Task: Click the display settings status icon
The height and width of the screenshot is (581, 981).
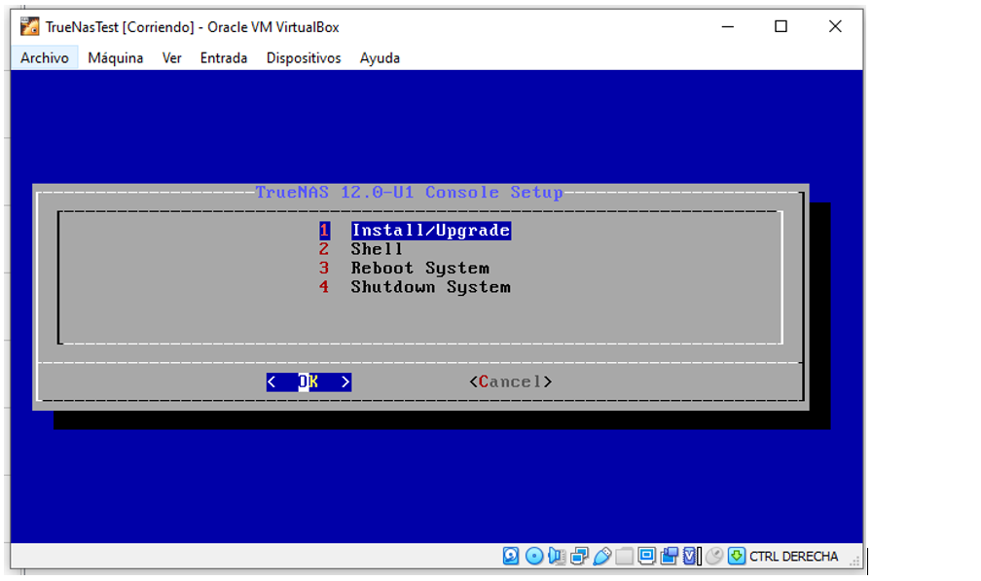Action: pos(647,556)
